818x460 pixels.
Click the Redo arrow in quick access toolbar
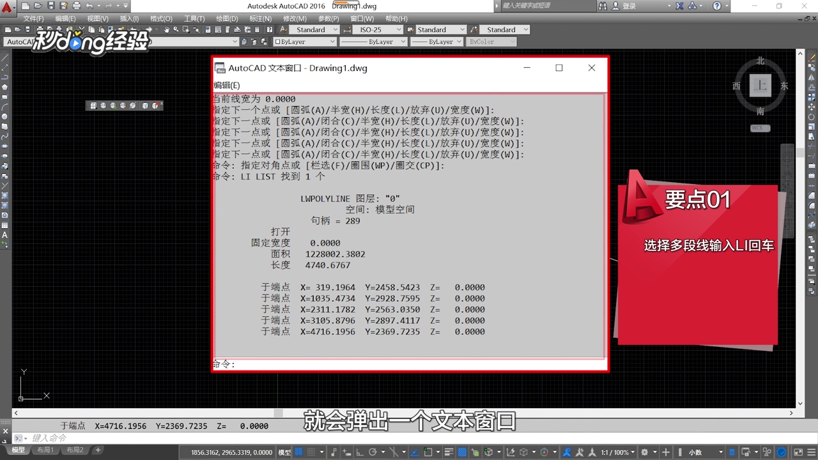pos(109,6)
